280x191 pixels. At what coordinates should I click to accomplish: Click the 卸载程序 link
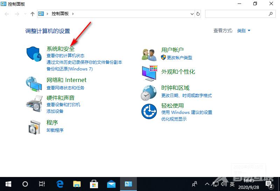(x=55, y=130)
